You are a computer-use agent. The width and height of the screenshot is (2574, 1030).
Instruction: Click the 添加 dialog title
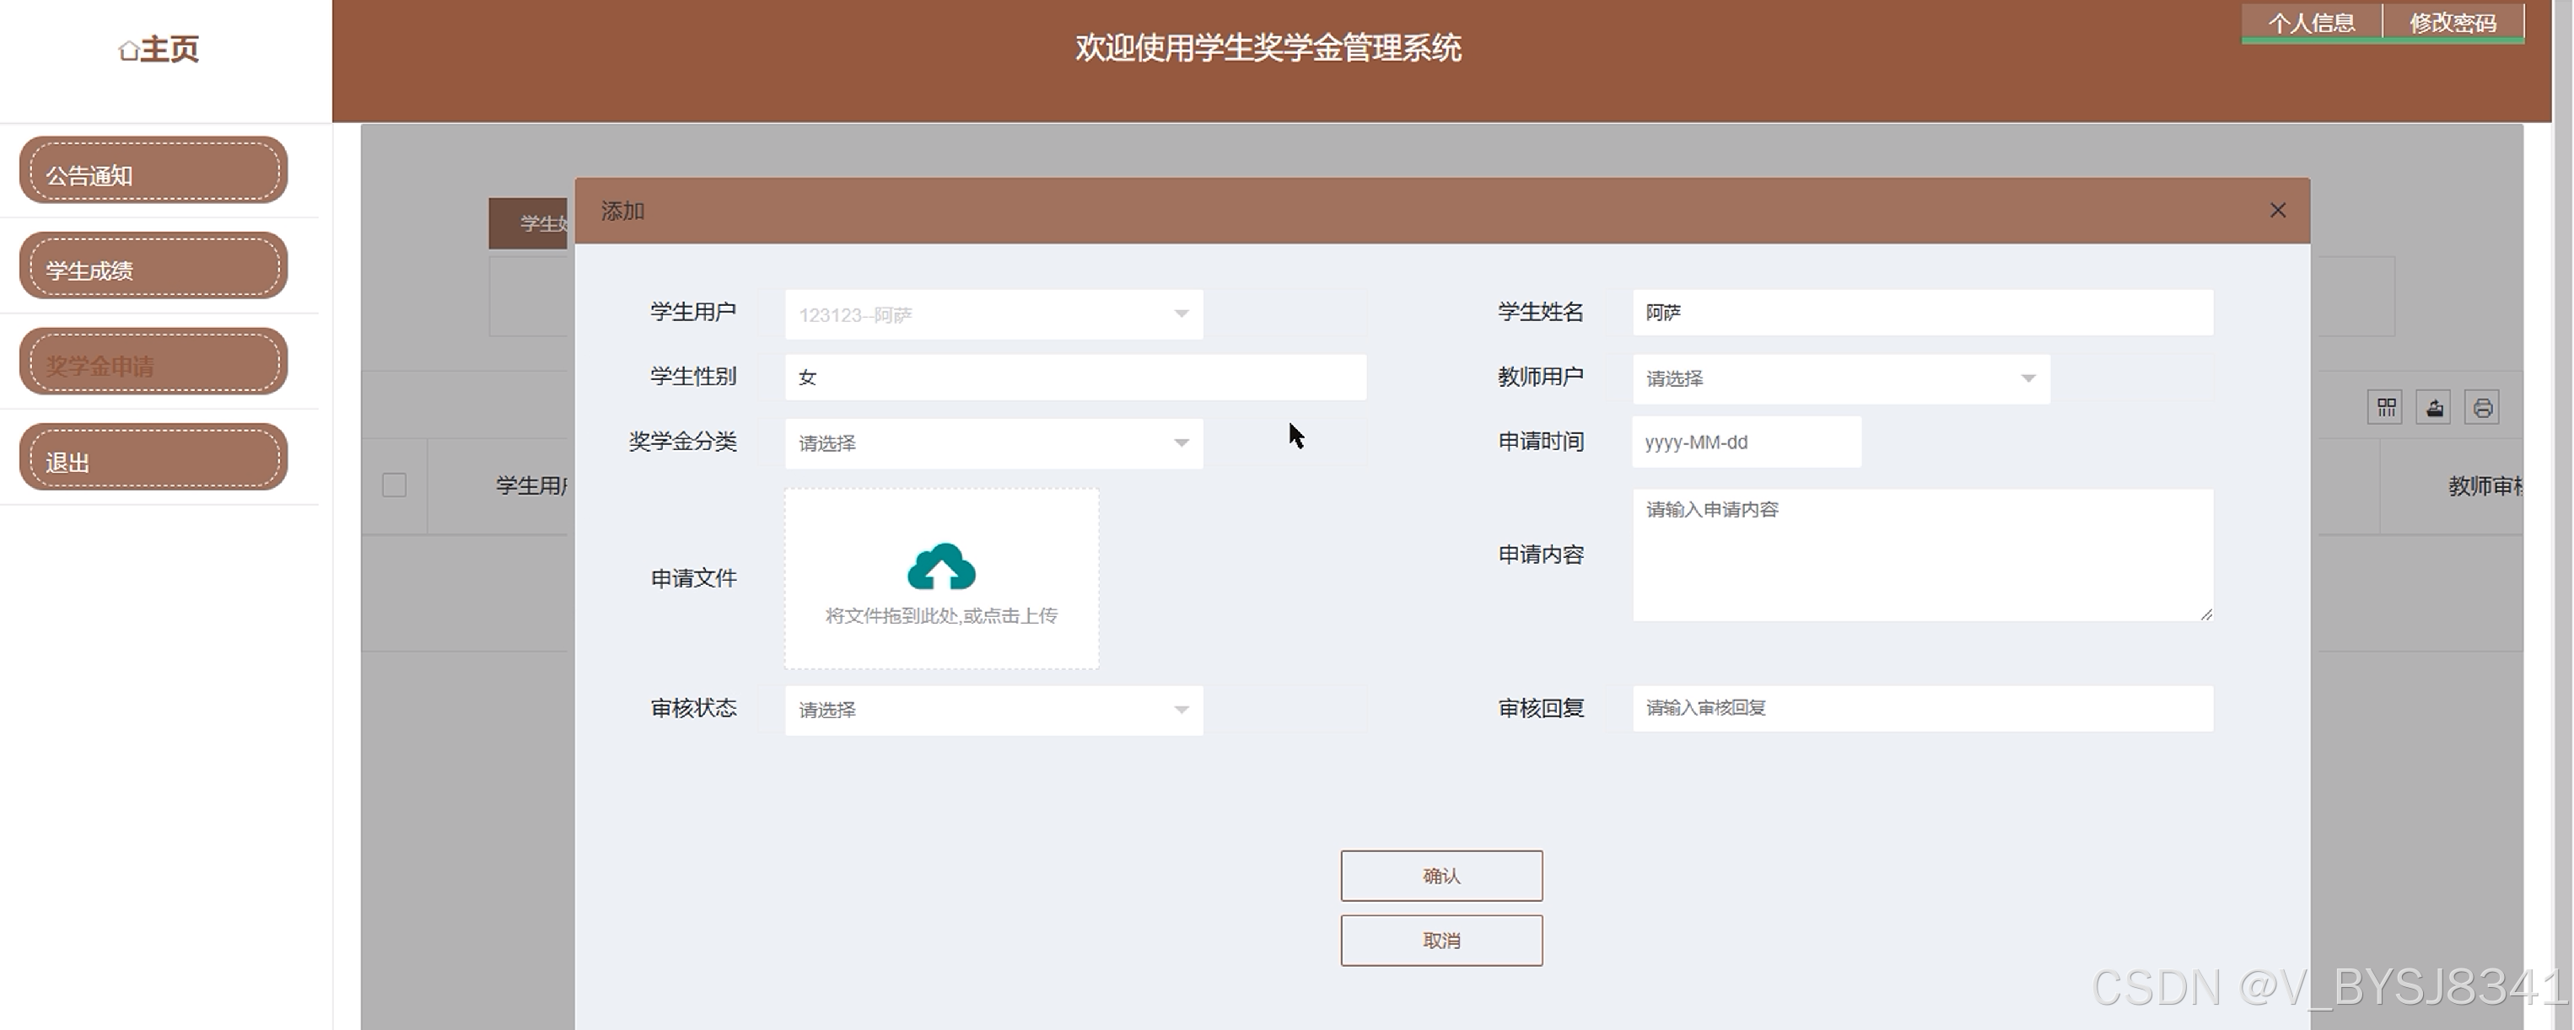pyautogui.click(x=622, y=211)
